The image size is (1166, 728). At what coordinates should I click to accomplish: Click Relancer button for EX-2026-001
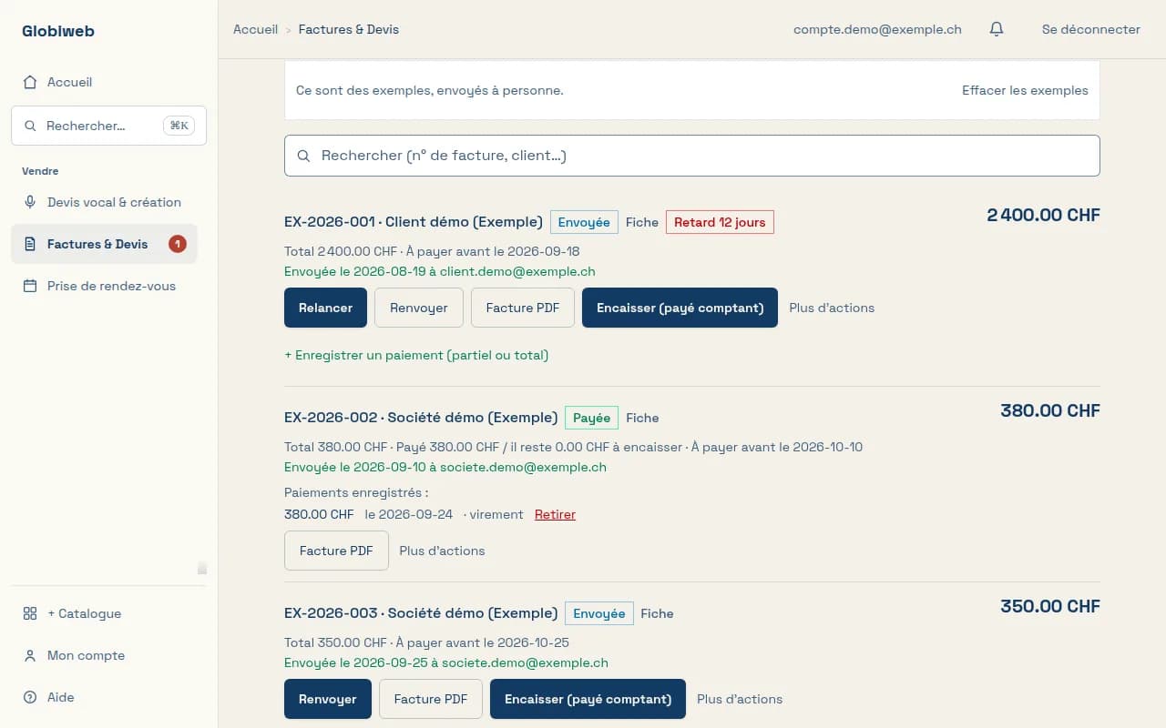(325, 308)
